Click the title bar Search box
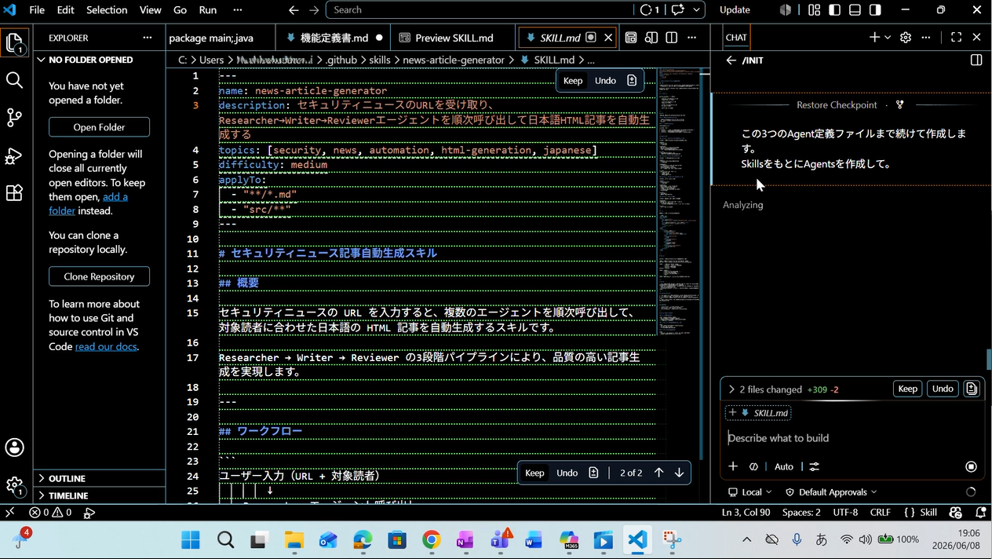992x559 pixels. 479,10
